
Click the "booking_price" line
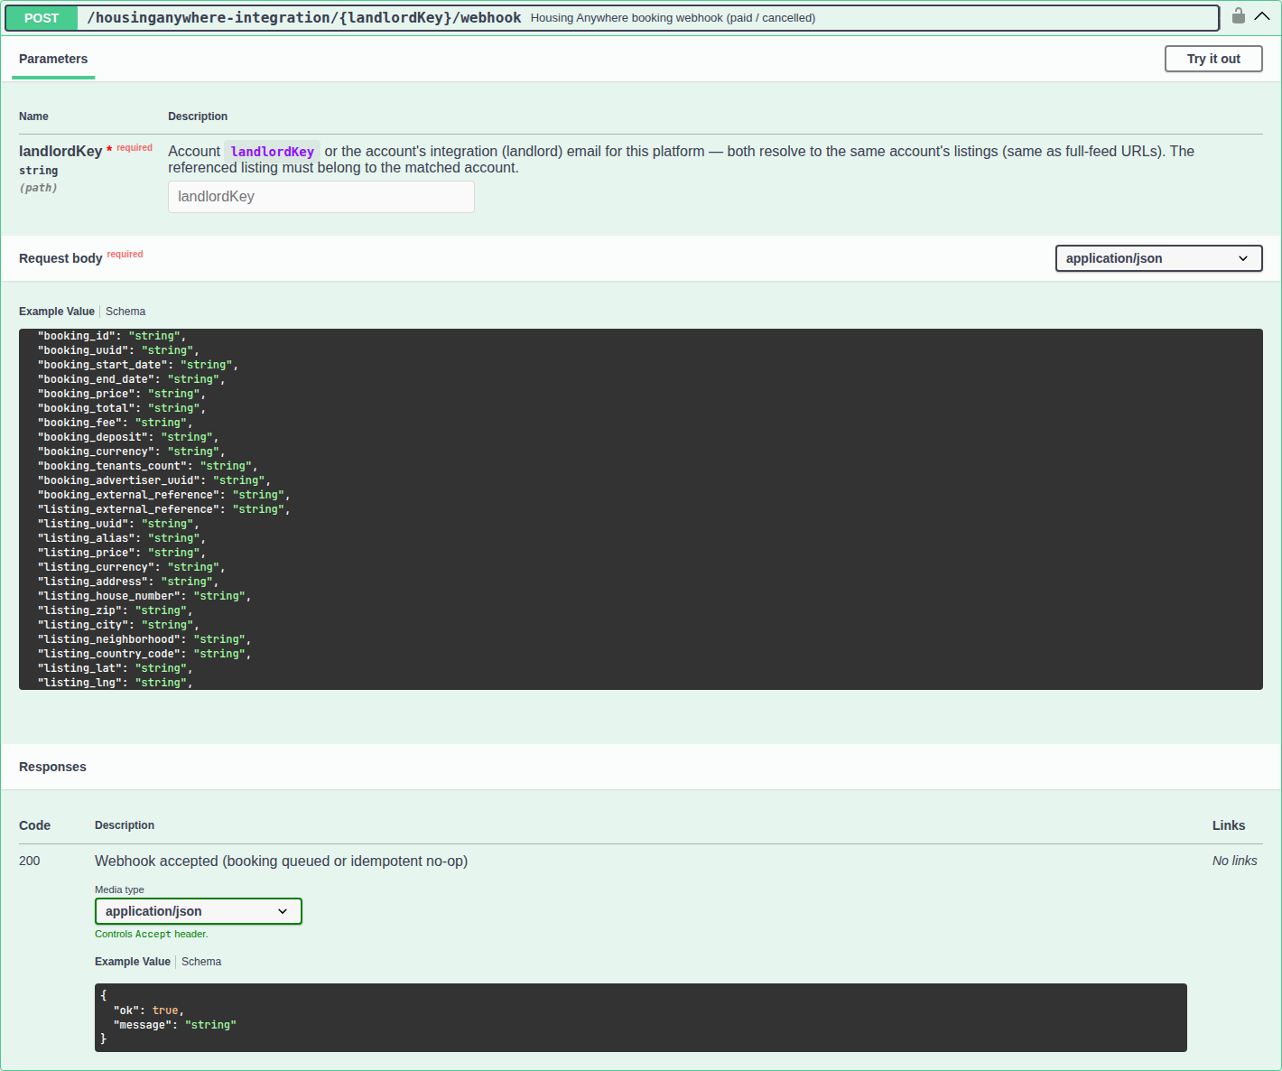click(x=122, y=394)
